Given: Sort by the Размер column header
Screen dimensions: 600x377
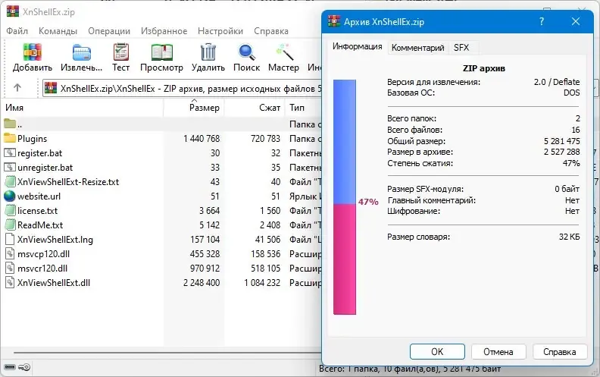Looking at the screenshot, I should pos(194,108).
